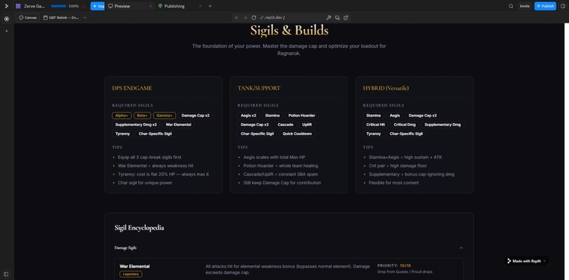Screen dimensions: 569x280
Task: Click the blue Upgrade button
Action: pyautogui.click(x=97, y=6)
